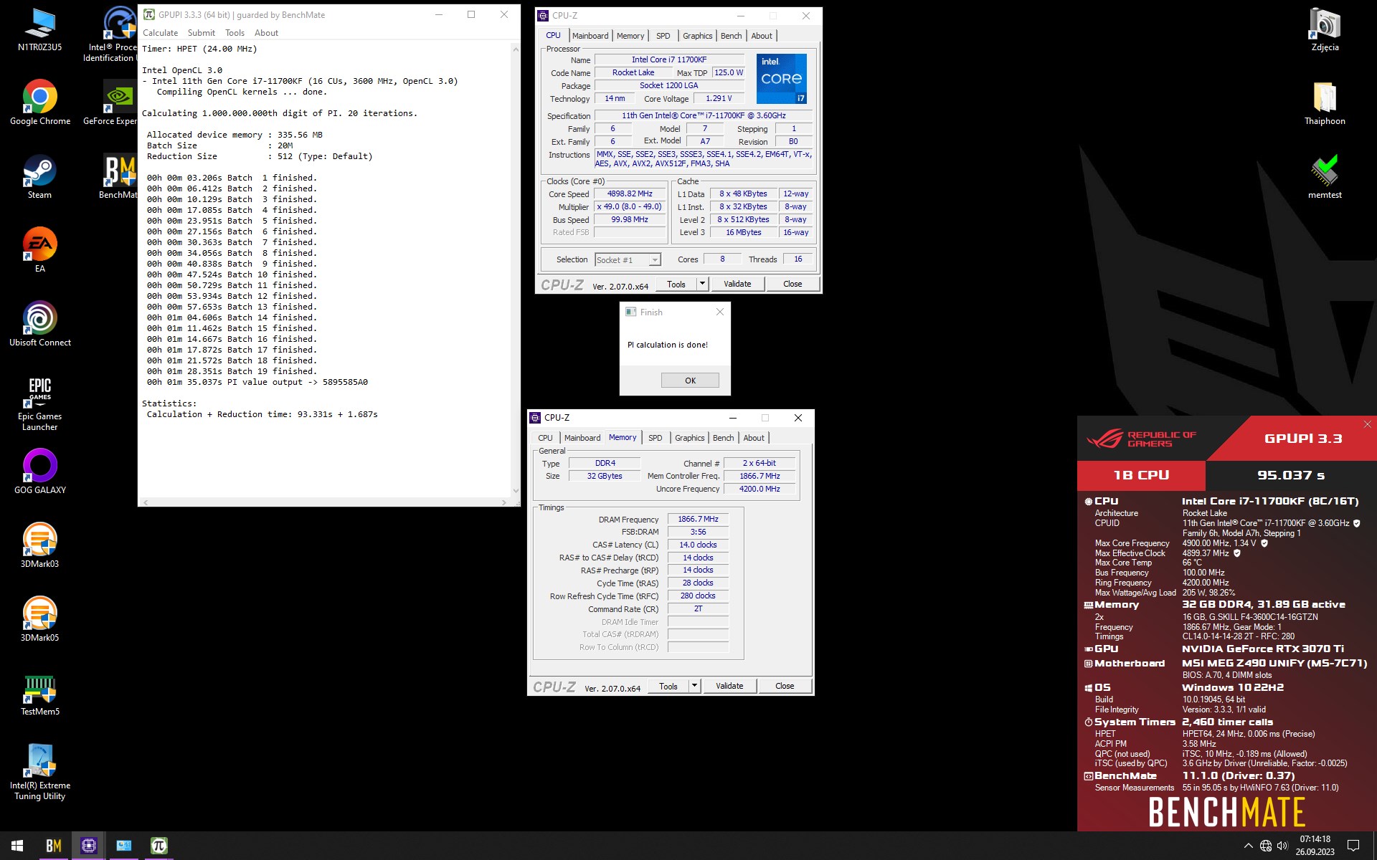This screenshot has height=860, width=1377.
Task: Launch memtest desktop shortcut
Action: click(1325, 177)
